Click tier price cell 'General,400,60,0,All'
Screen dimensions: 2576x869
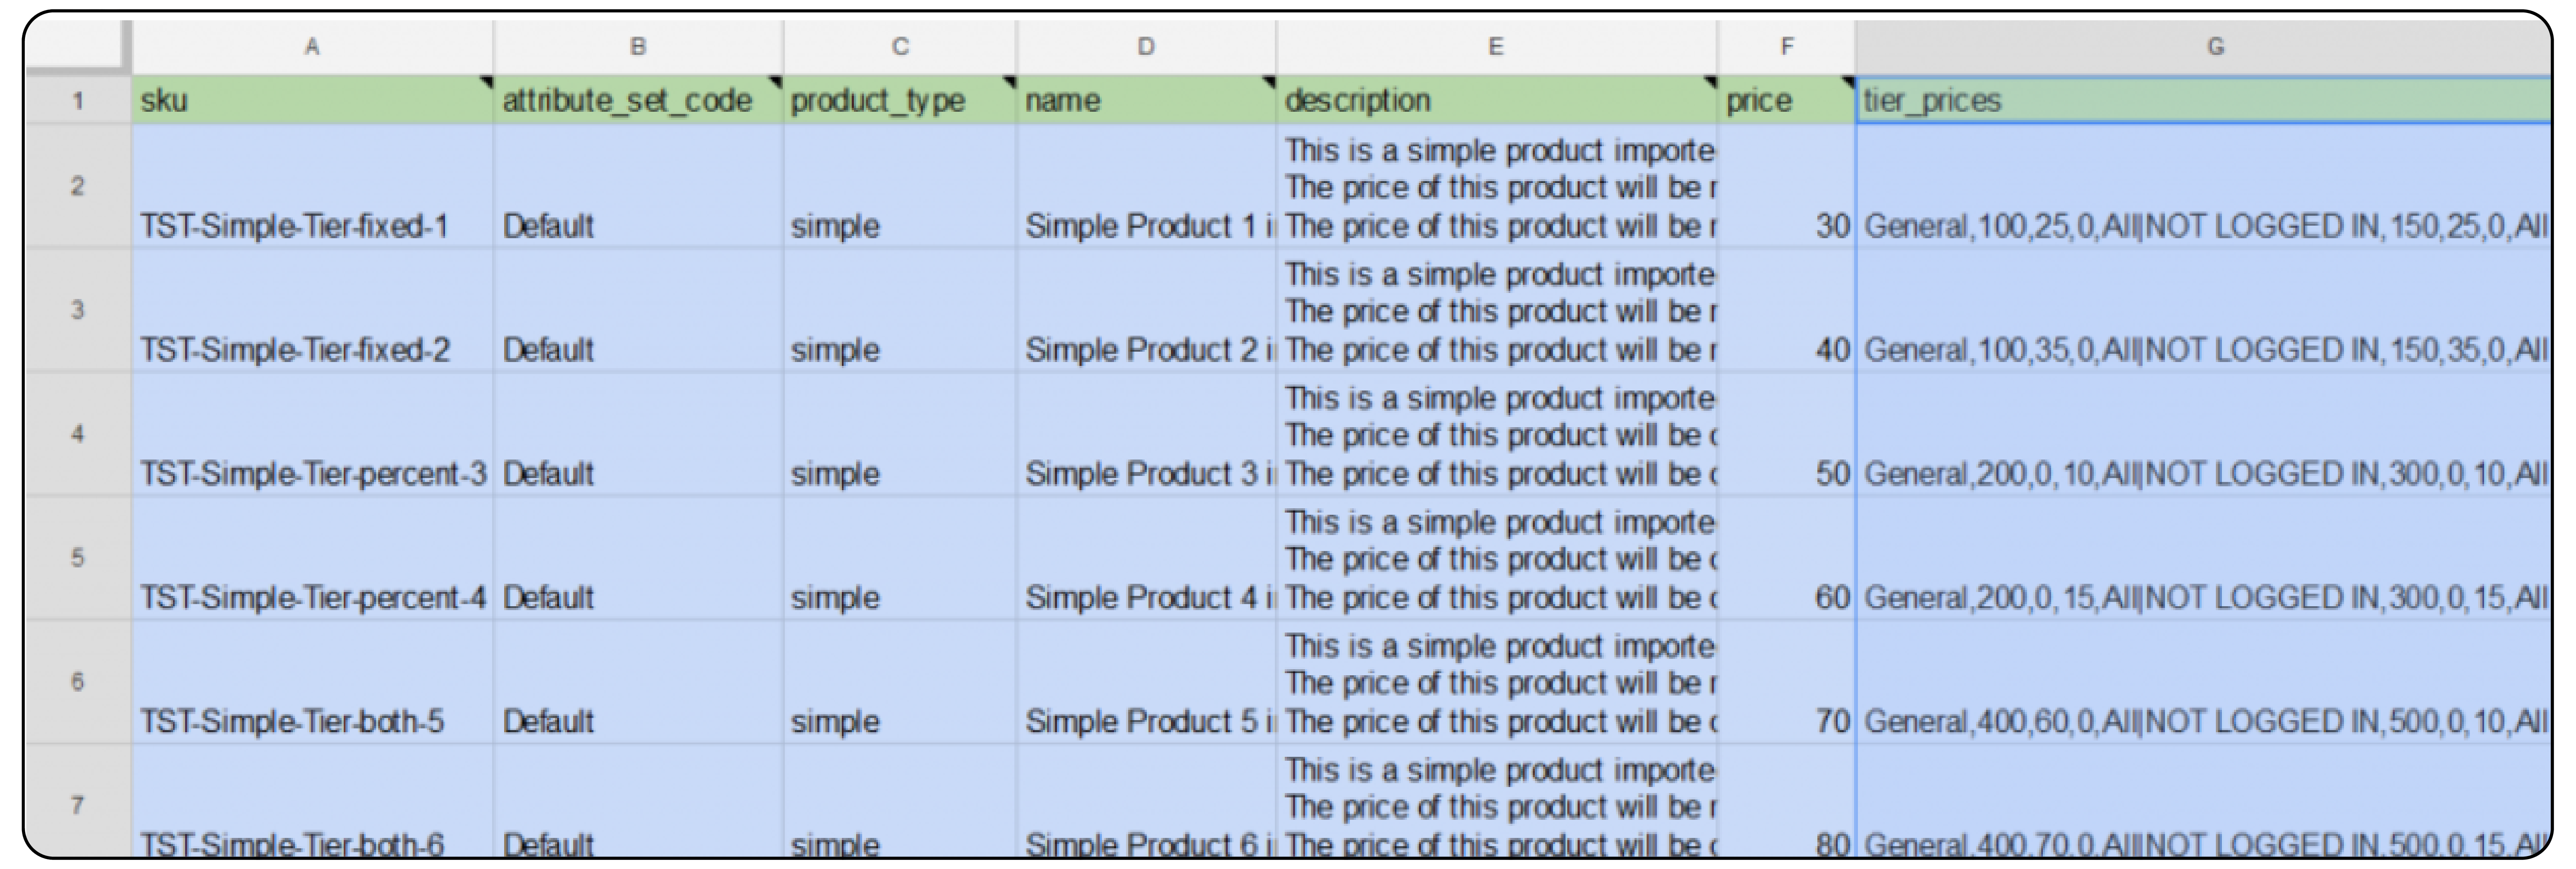[2204, 682]
